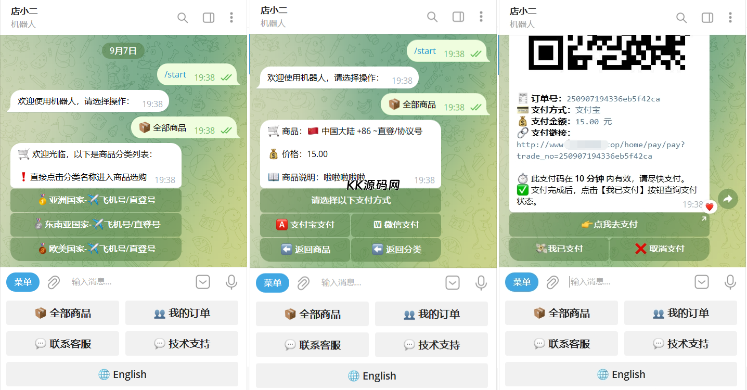Click the microphone icon in right chat

(730, 282)
